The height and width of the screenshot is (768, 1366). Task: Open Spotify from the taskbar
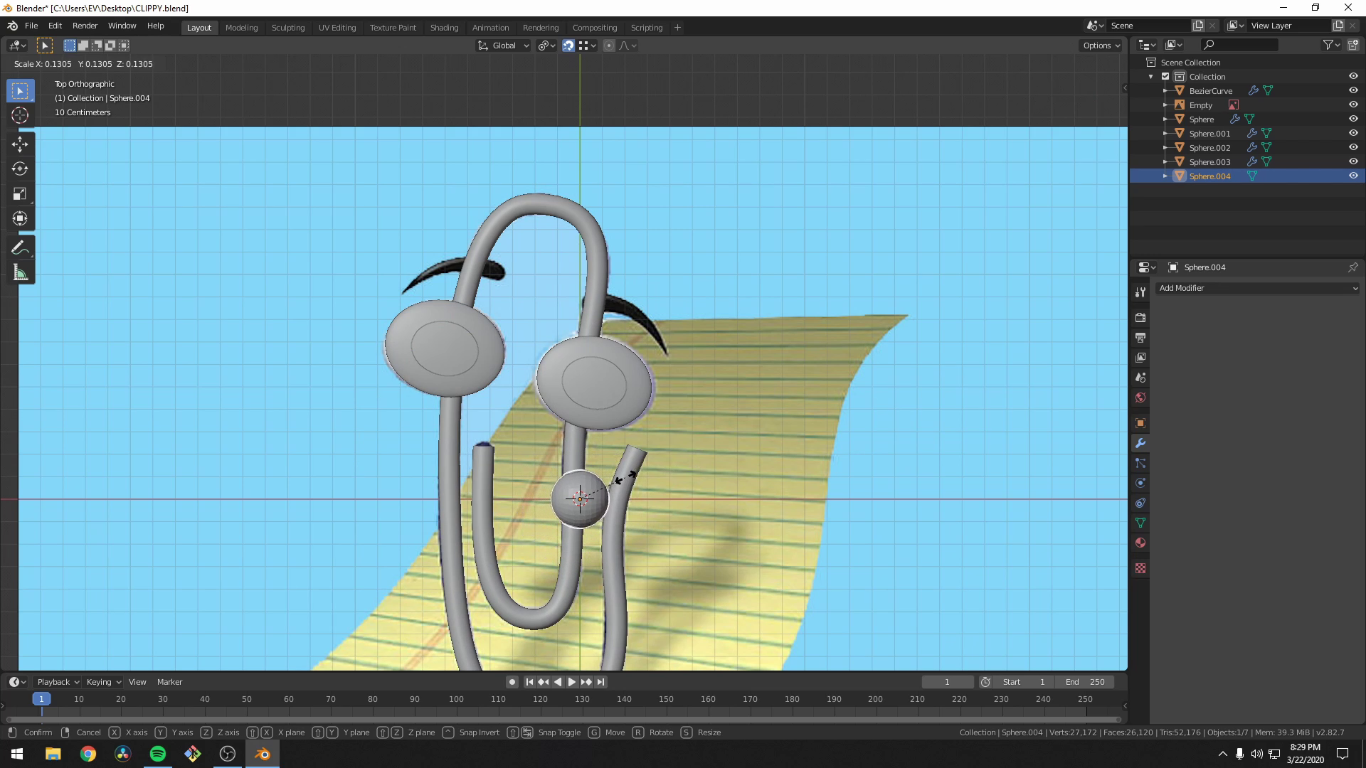pos(157,754)
